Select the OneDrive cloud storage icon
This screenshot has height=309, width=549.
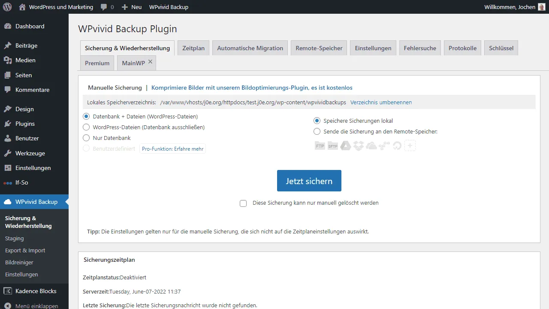pos(371,146)
